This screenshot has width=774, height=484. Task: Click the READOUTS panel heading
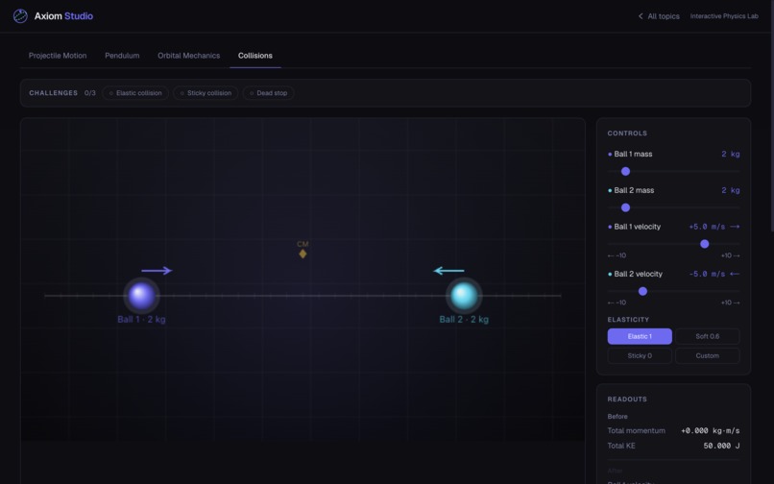(627, 399)
